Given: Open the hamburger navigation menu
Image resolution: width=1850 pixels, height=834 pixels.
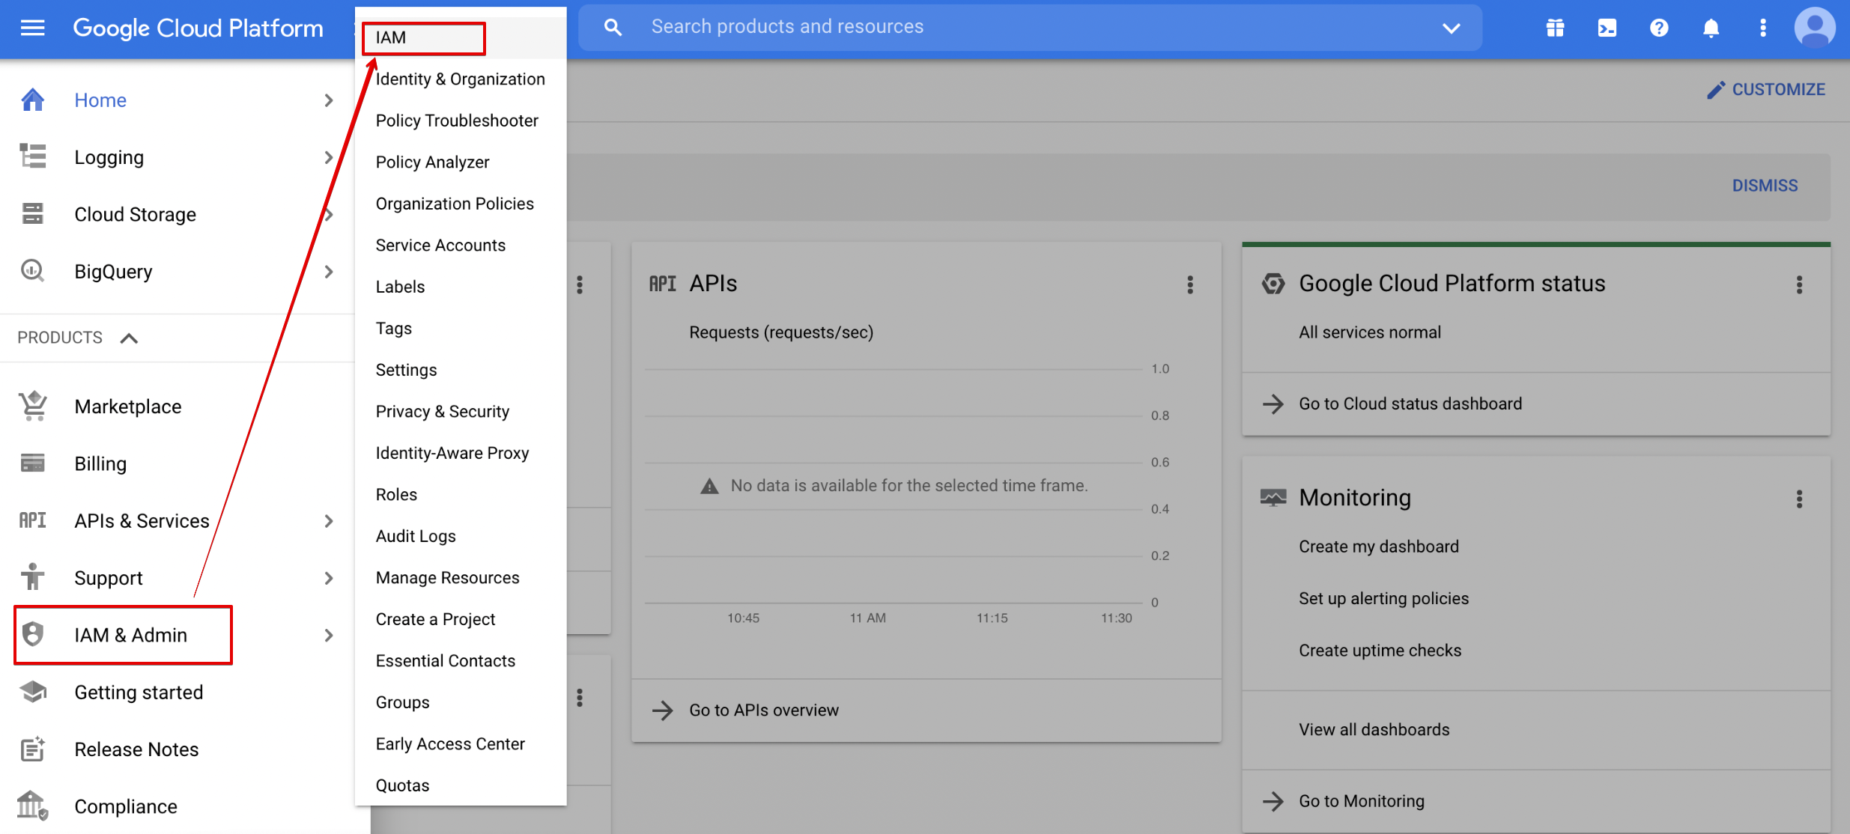Looking at the screenshot, I should click(32, 28).
